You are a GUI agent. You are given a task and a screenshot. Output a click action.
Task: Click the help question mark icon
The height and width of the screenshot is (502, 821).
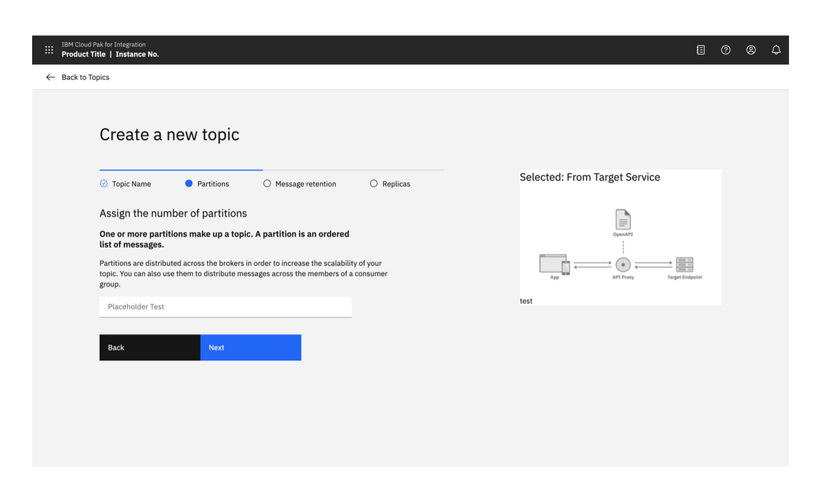[x=726, y=50]
